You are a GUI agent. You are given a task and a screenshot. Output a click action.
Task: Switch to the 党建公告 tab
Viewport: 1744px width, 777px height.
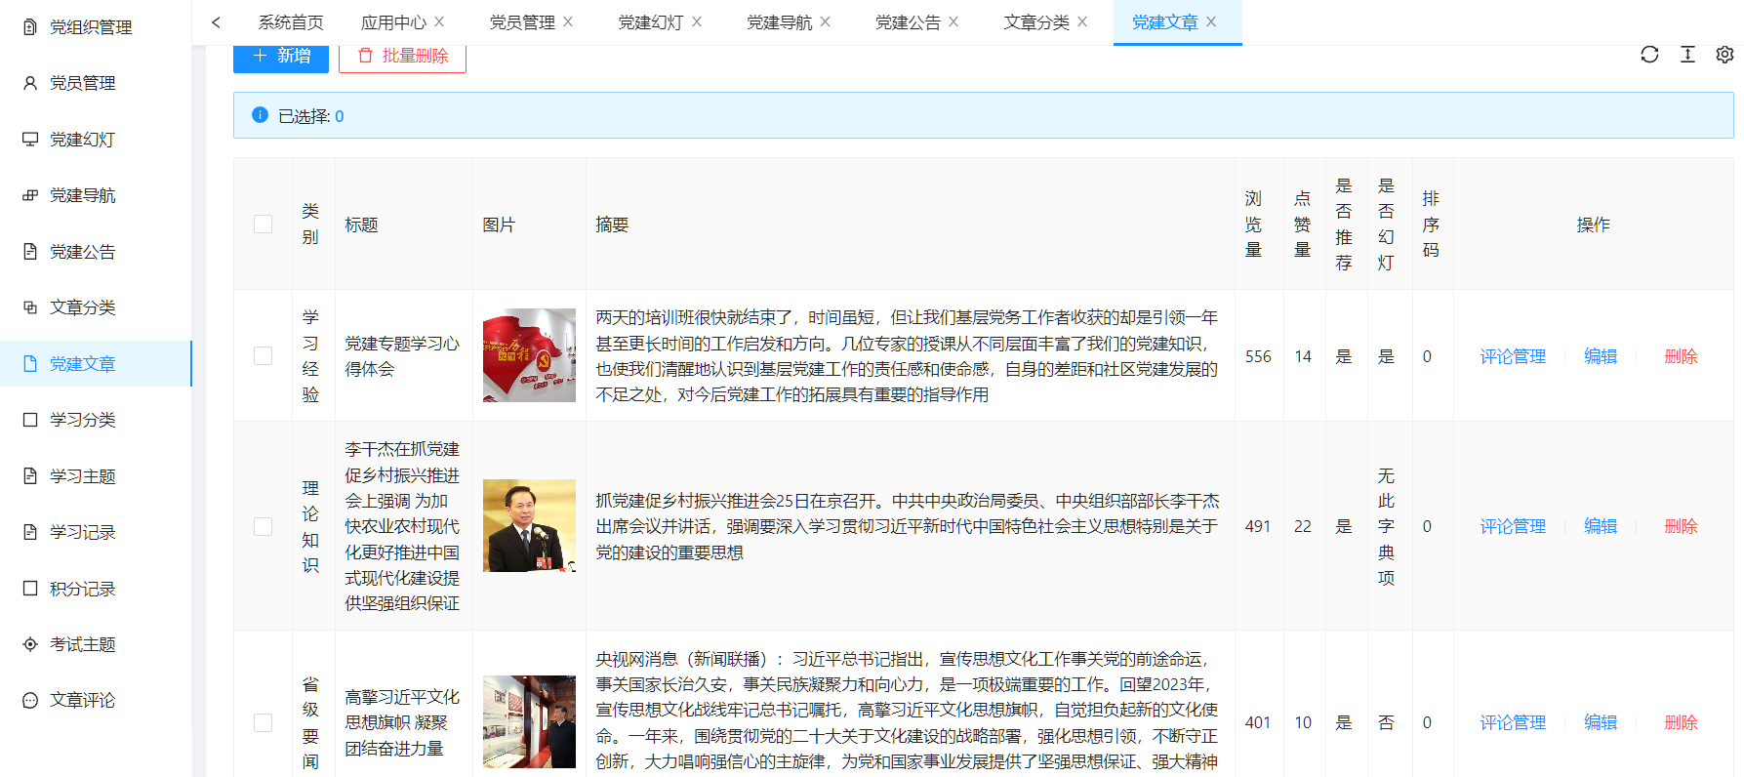pyautogui.click(x=907, y=22)
